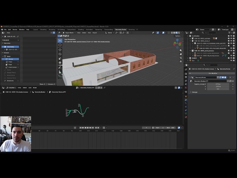This screenshot has width=237, height=178.
Task: Activate the Measure ruler tool
Action: point(60,72)
